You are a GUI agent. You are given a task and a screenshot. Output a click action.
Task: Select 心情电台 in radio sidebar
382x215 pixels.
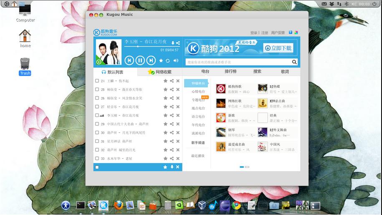(x=198, y=91)
